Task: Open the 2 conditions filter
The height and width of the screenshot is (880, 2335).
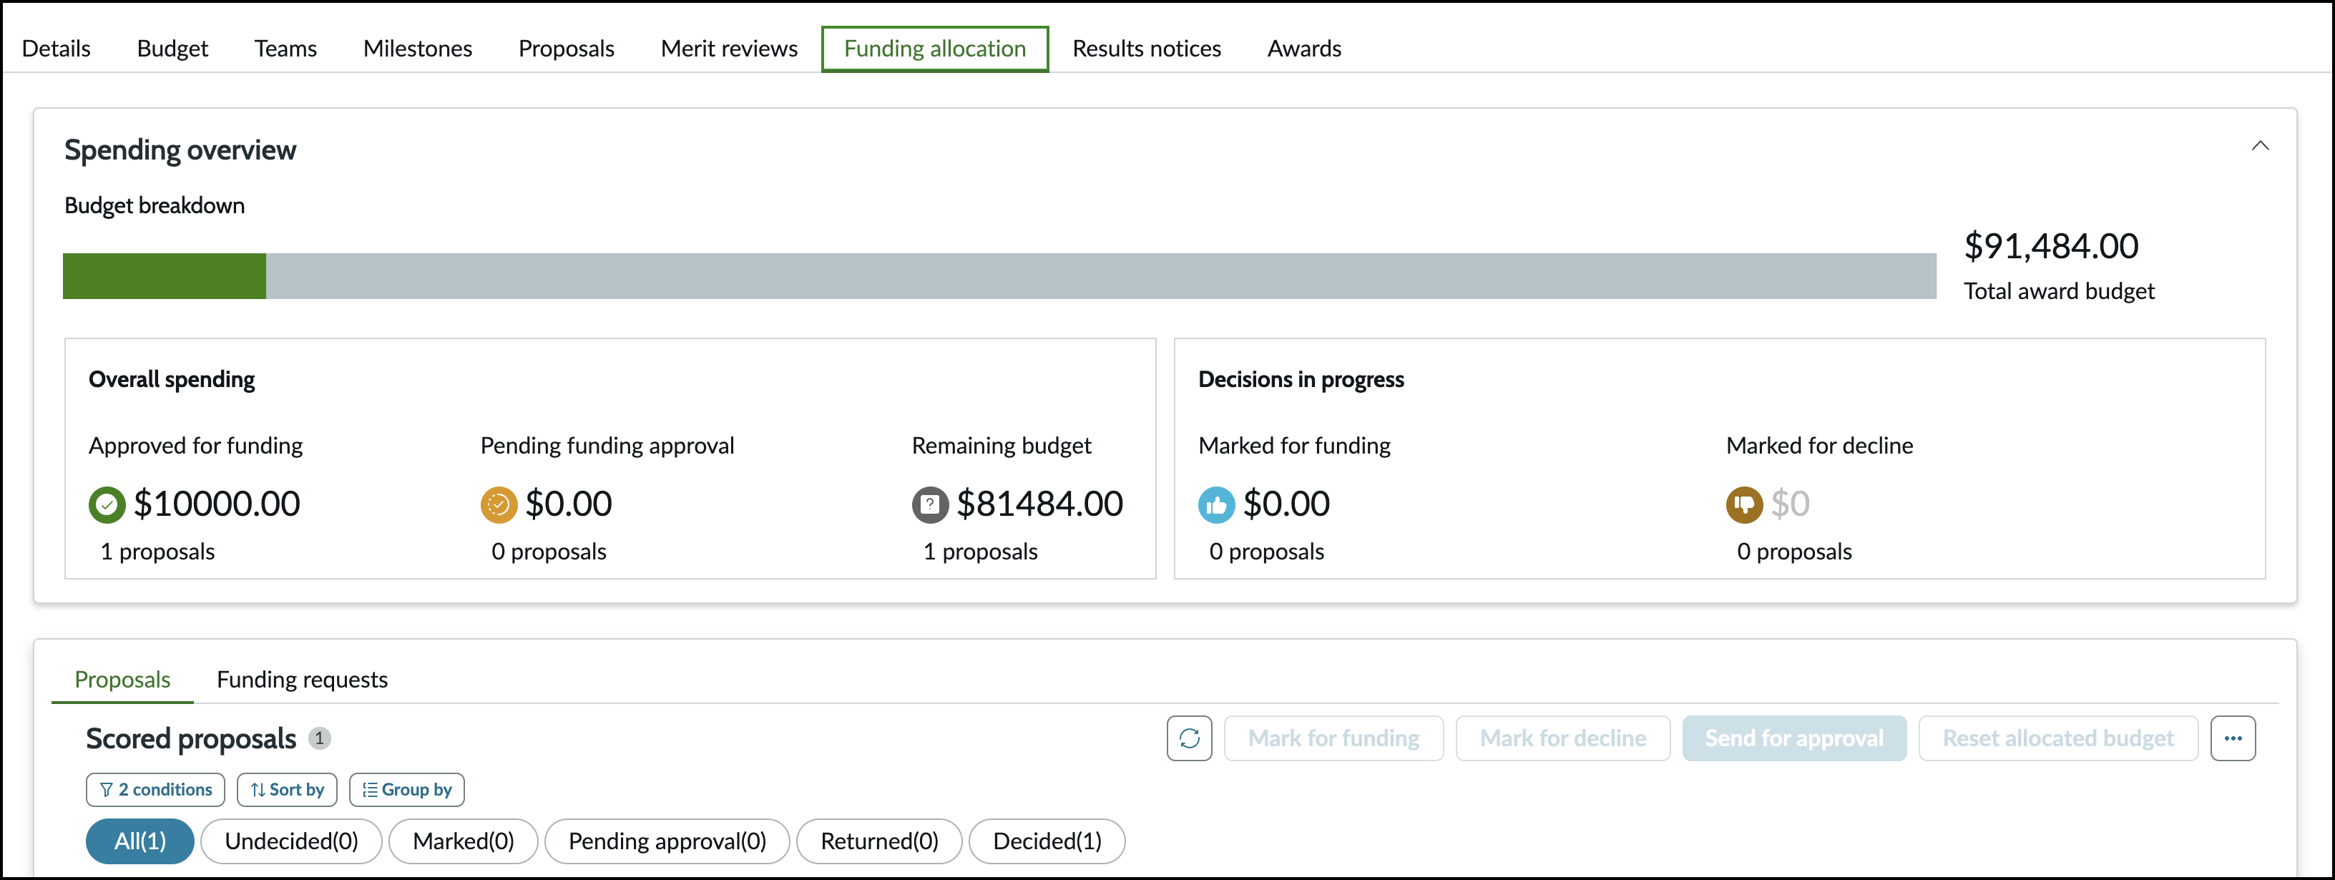Action: coord(156,789)
